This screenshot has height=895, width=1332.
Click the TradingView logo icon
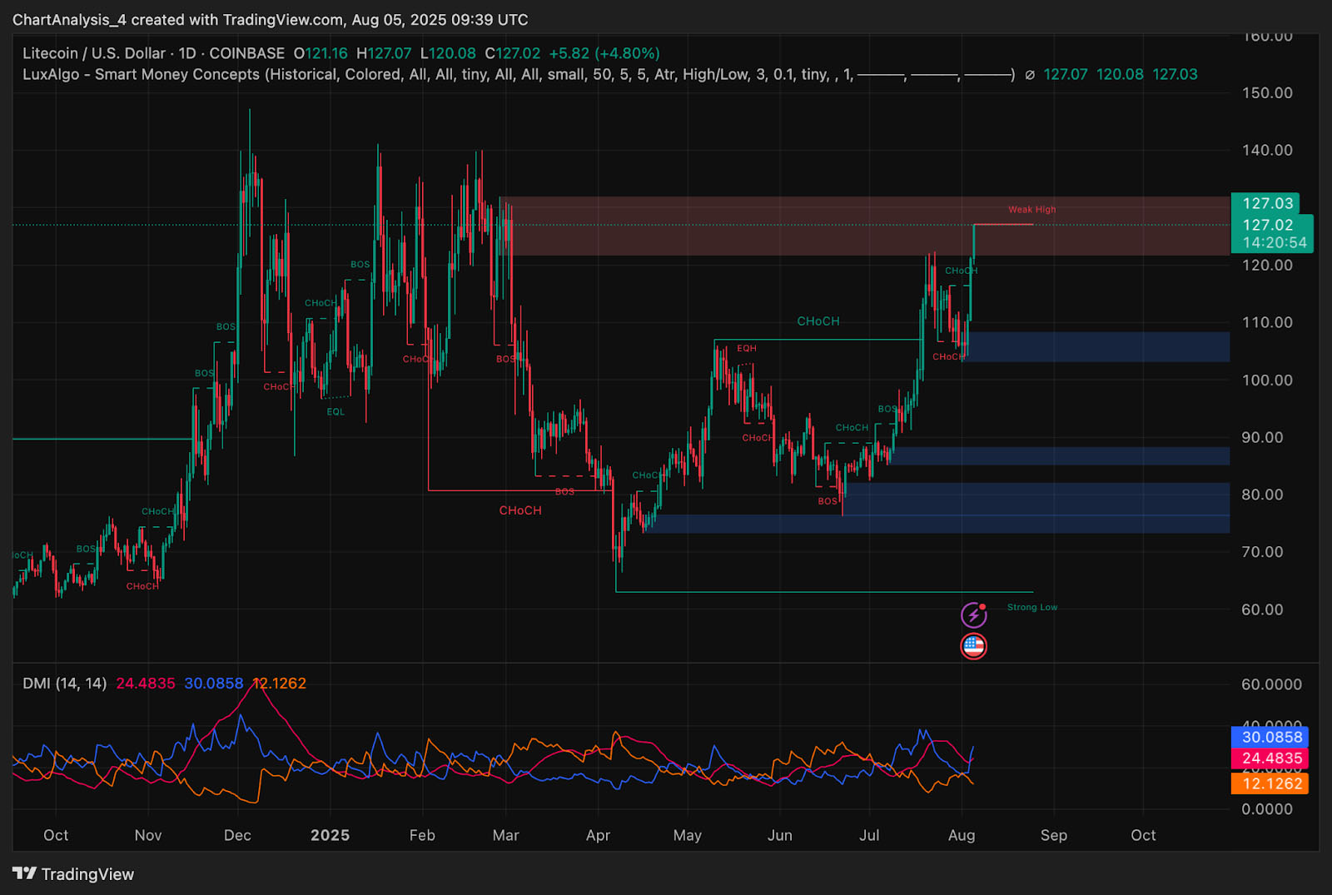point(24,873)
